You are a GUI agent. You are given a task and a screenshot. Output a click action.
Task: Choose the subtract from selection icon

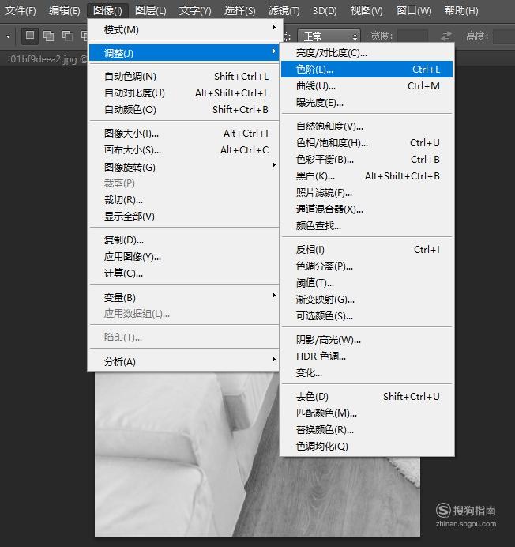pos(67,36)
